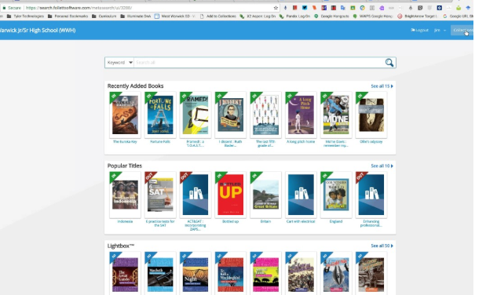Open the Collections menu item
The height and width of the screenshot is (295, 486).
coord(462,30)
